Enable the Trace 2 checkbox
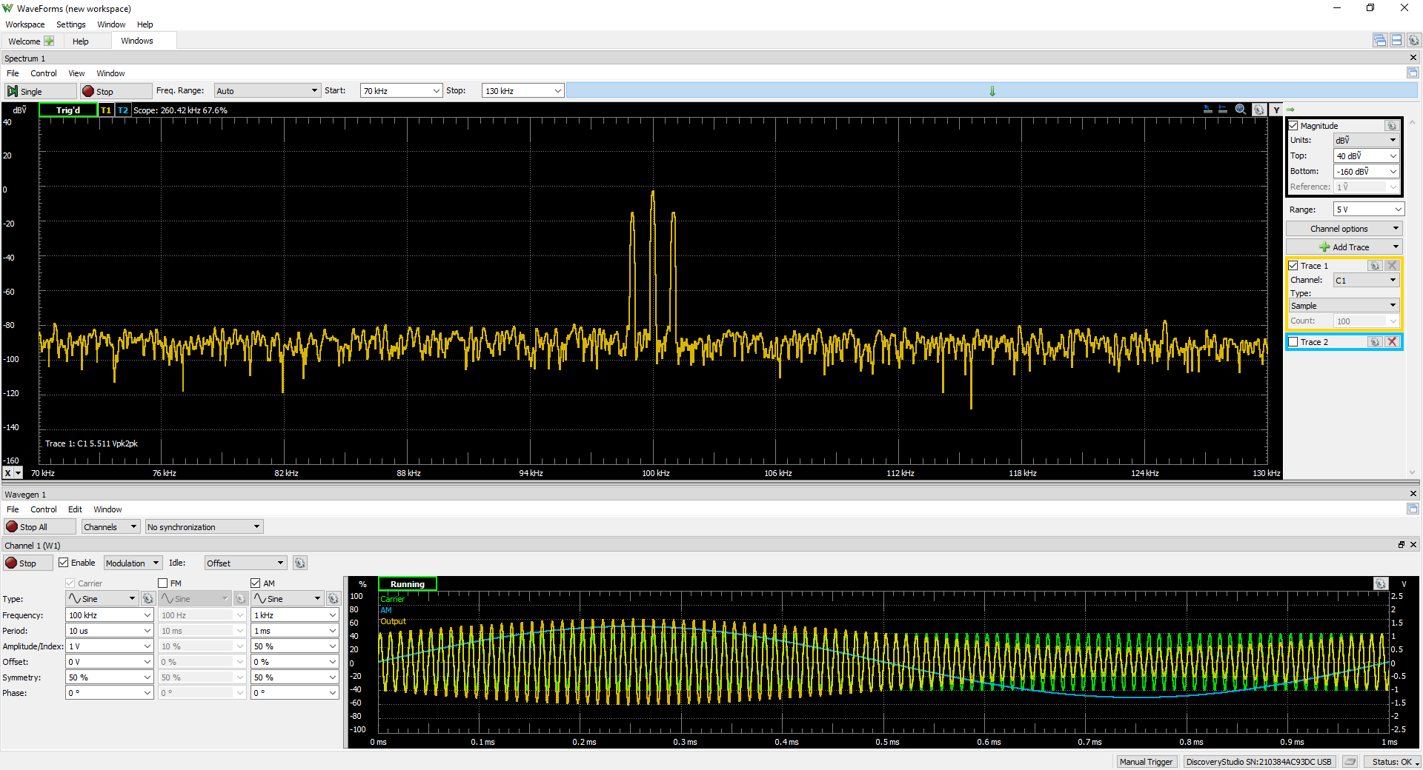Image resolution: width=1423 pixels, height=770 pixels. (1293, 342)
